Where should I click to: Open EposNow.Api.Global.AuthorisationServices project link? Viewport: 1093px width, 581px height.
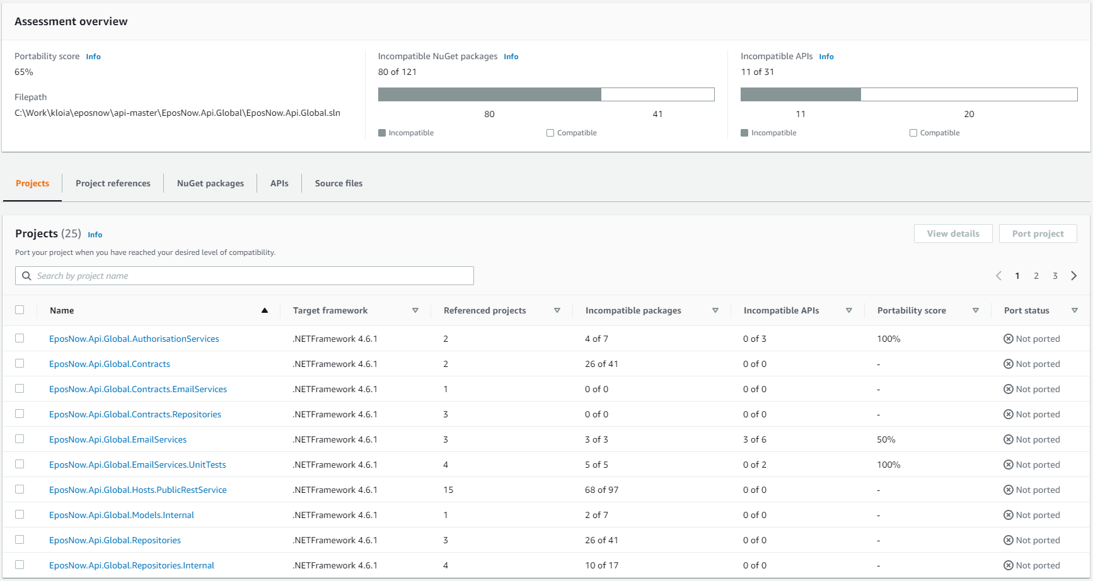(134, 339)
